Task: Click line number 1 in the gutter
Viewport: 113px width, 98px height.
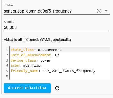Action: 7,50
